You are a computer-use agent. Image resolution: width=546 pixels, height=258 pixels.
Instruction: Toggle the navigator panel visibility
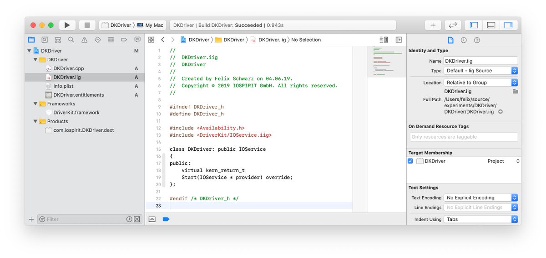tap(474, 25)
